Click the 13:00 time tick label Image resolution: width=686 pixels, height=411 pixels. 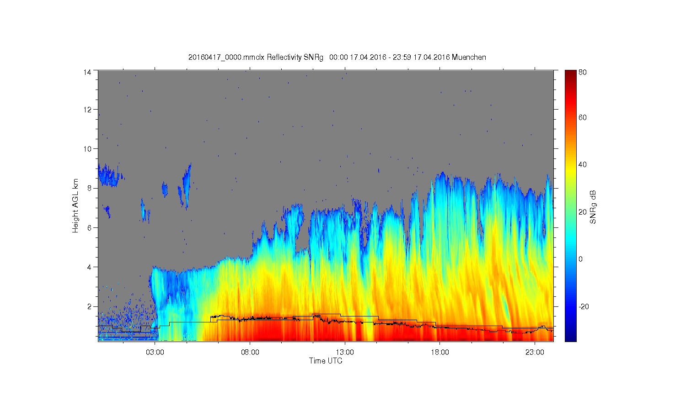pos(345,353)
